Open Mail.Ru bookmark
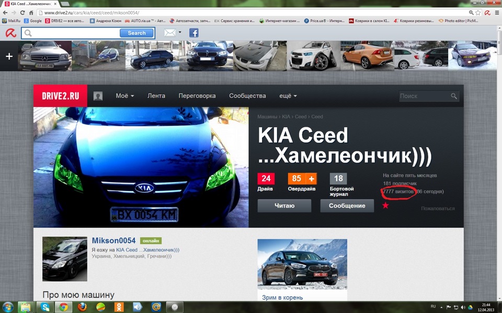The image size is (502, 313). 11,21
